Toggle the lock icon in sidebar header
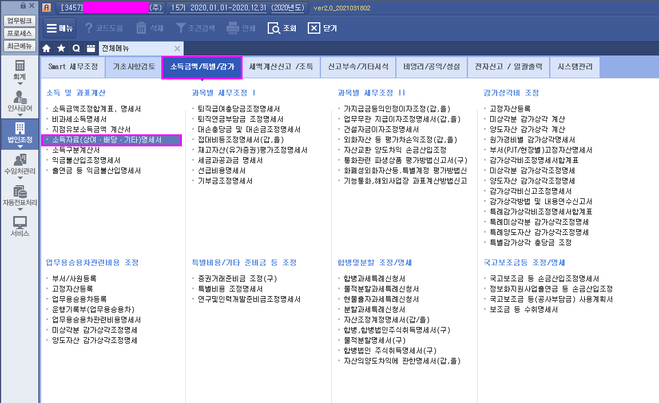The image size is (659, 403). [x=23, y=6]
